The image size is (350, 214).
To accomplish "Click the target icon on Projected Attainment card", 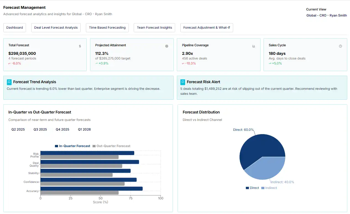I will [167, 46].
